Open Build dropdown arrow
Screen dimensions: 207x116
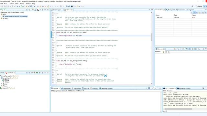[15, 6]
